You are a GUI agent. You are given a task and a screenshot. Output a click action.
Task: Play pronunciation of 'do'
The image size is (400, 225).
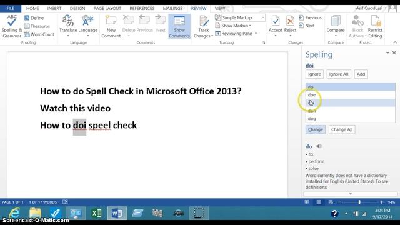pyautogui.click(x=319, y=146)
